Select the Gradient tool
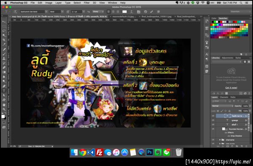The image size is (253, 166). 4,72
